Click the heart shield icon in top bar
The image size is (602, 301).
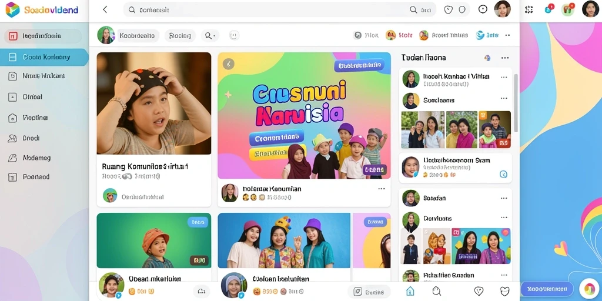point(448,10)
